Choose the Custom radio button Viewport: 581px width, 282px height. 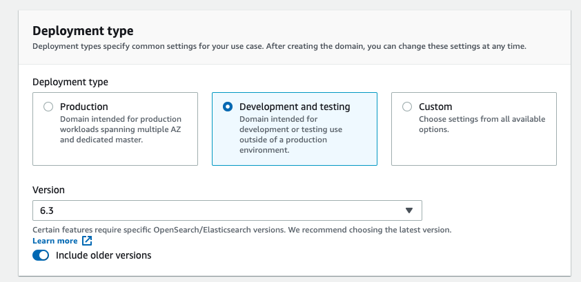pos(407,107)
